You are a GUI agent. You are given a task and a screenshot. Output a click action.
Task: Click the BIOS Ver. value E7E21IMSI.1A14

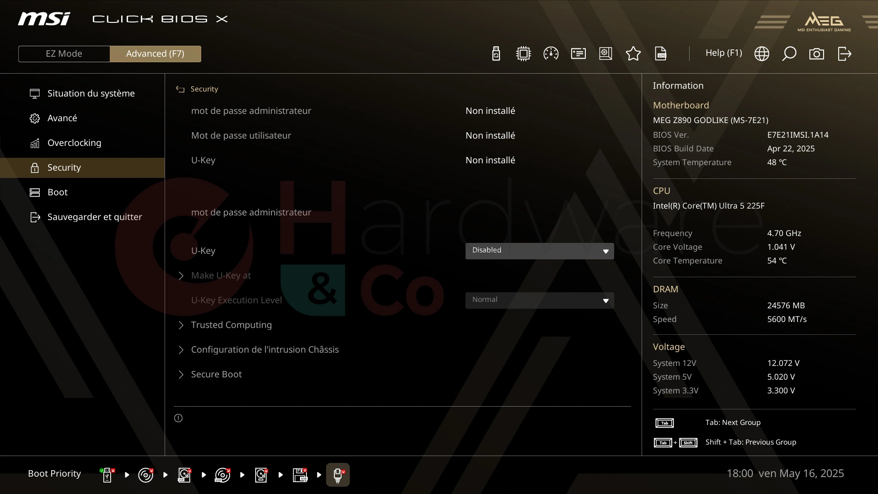(x=798, y=135)
